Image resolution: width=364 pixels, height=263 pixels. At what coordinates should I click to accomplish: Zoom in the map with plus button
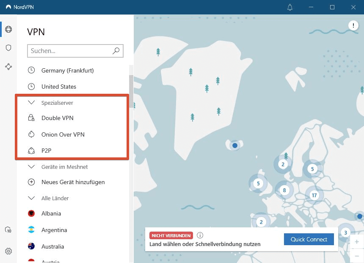(x=357, y=242)
